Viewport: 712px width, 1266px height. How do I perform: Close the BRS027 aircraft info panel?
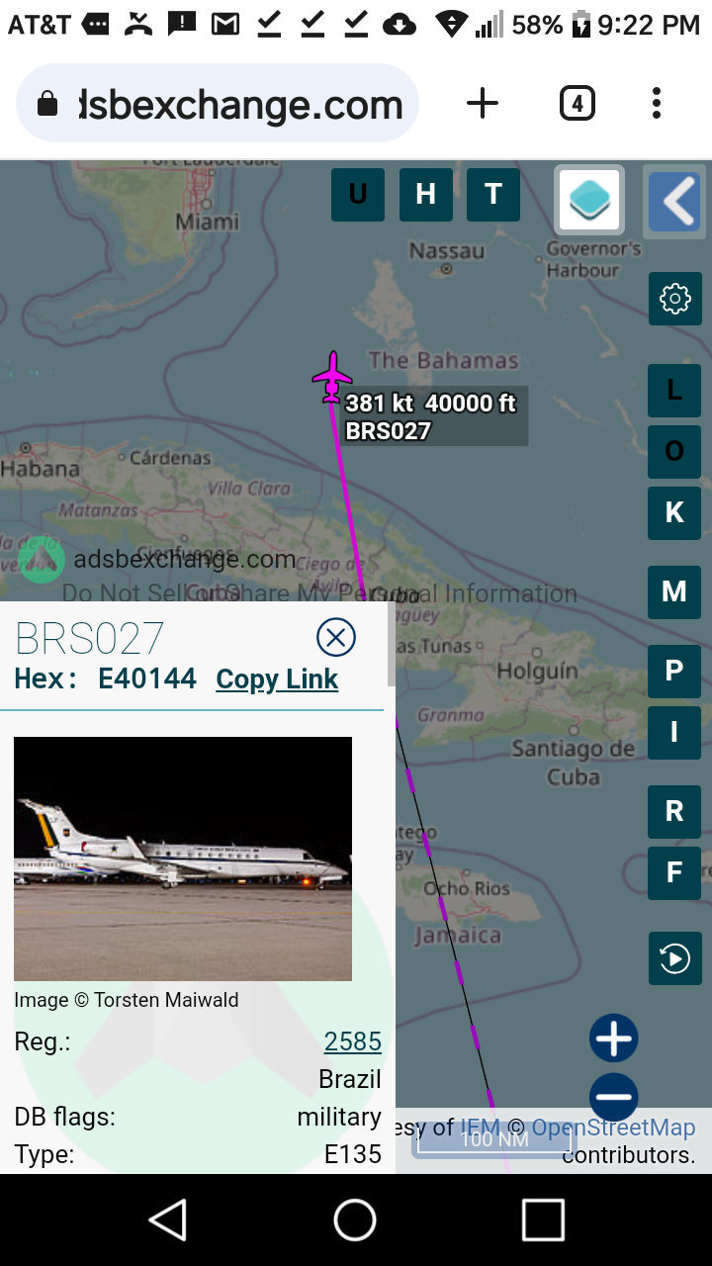click(336, 637)
